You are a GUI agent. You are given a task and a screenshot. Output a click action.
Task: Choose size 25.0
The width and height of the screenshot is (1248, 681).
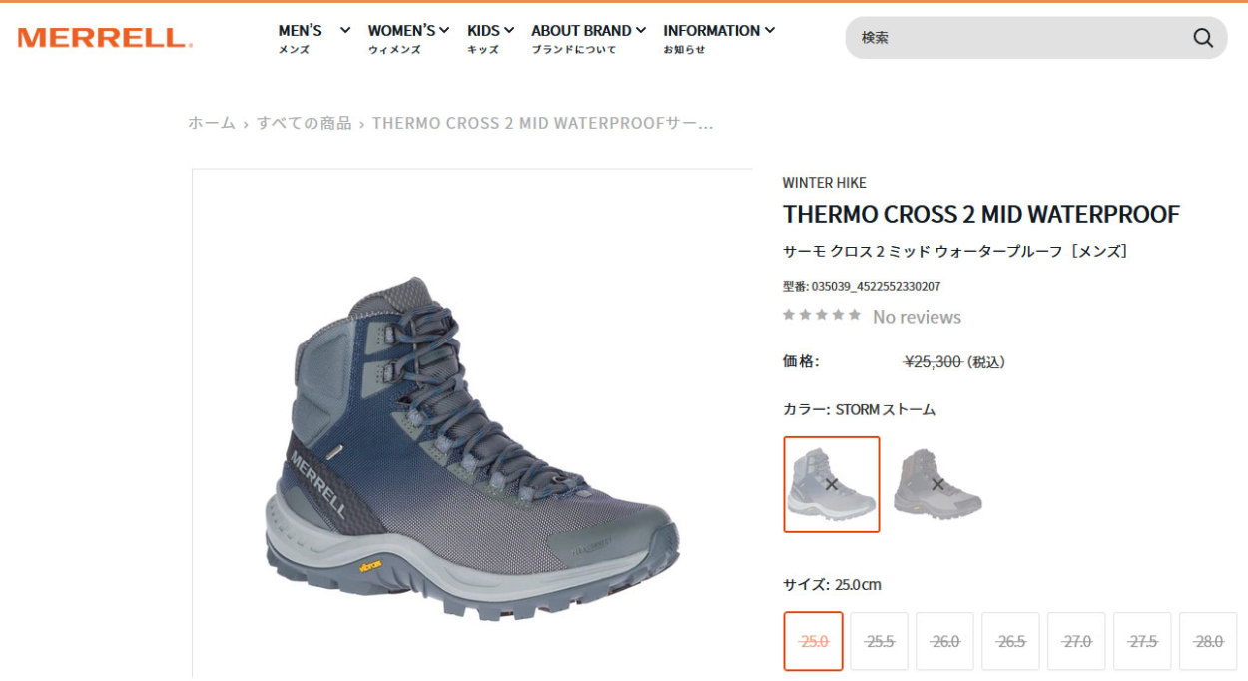point(814,641)
